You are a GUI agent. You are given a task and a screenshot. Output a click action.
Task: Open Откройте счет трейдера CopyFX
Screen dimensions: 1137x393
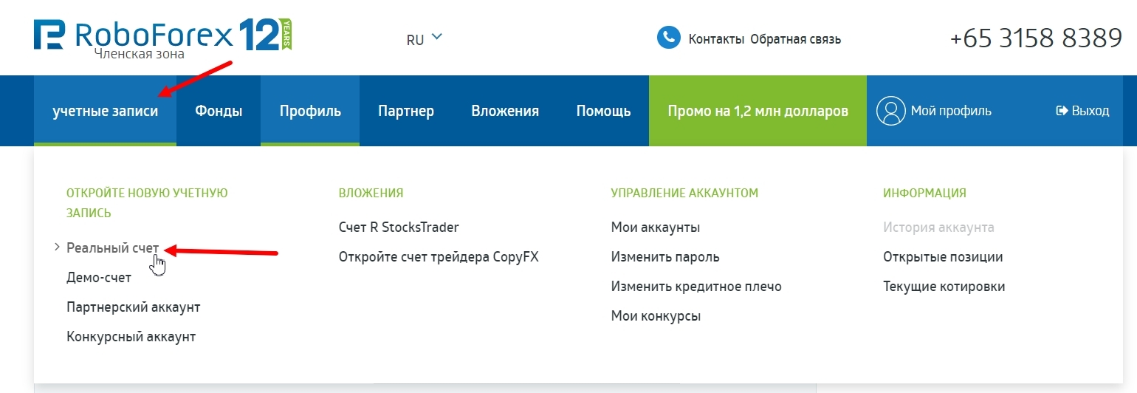(x=439, y=257)
